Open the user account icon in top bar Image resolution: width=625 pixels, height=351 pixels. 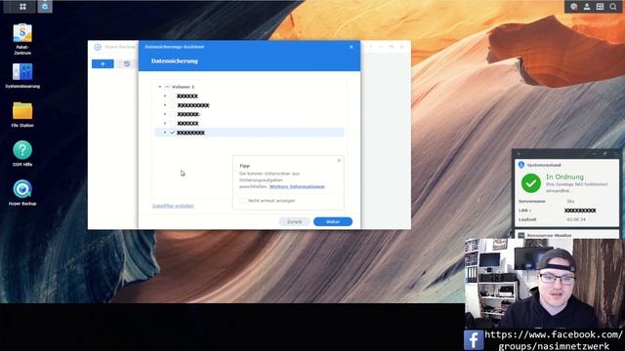587,7
